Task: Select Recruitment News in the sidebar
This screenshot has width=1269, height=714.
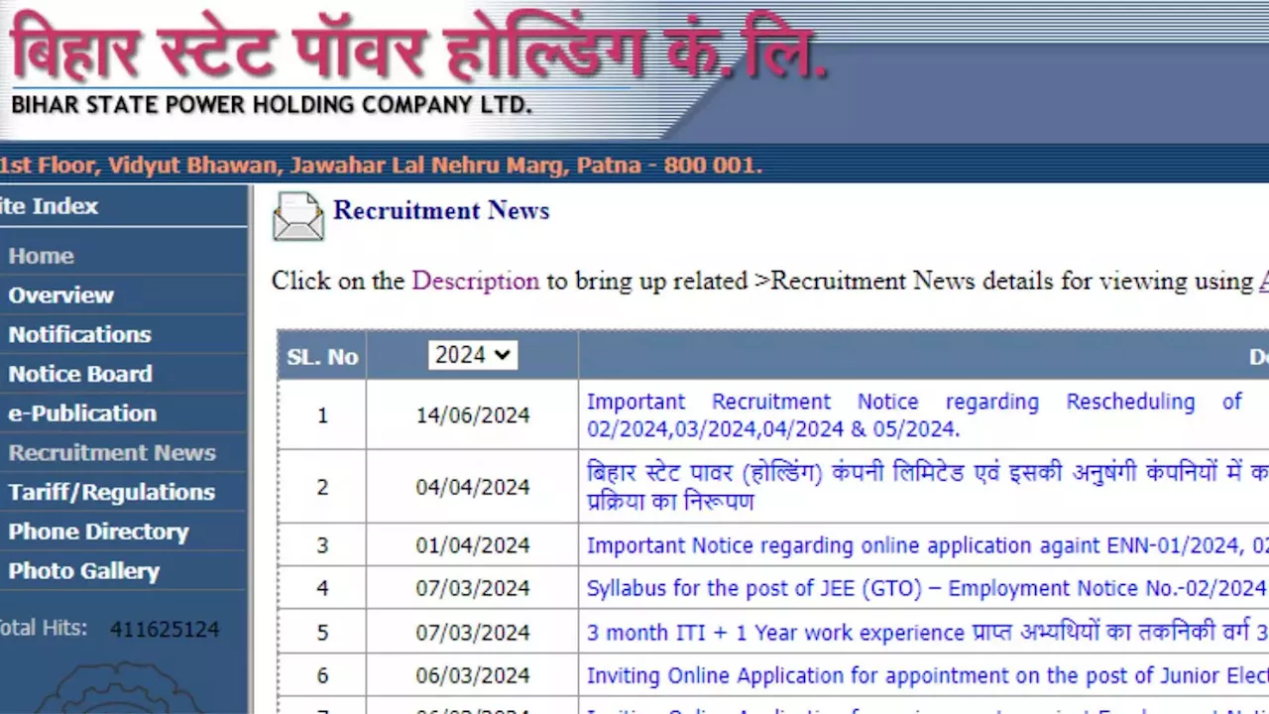Action: coord(112,453)
